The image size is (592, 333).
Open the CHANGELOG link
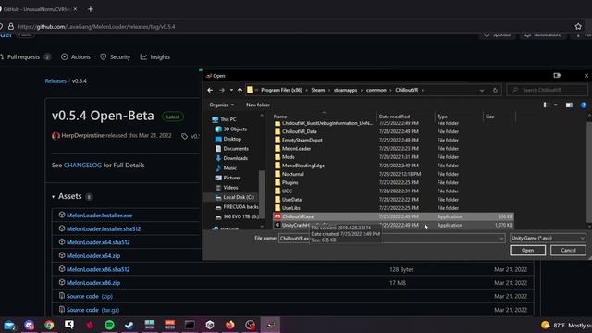tap(82, 165)
